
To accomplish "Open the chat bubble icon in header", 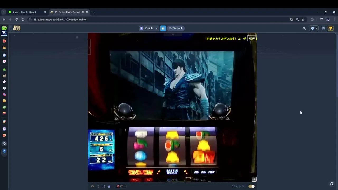I will point(323,28).
